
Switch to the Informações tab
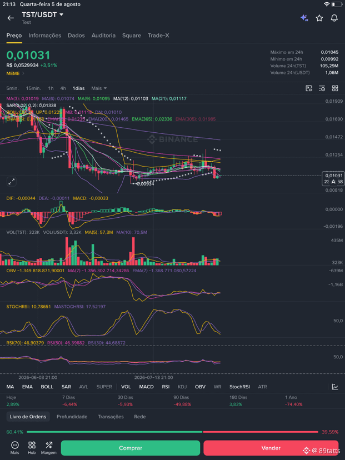coord(45,36)
